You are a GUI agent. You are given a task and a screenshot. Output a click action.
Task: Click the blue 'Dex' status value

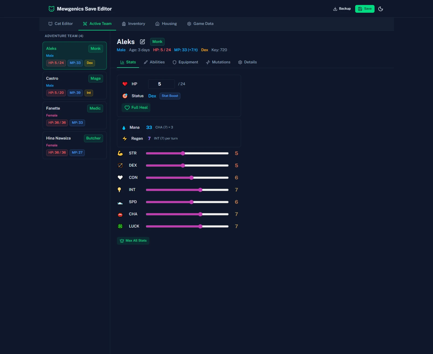pos(152,96)
